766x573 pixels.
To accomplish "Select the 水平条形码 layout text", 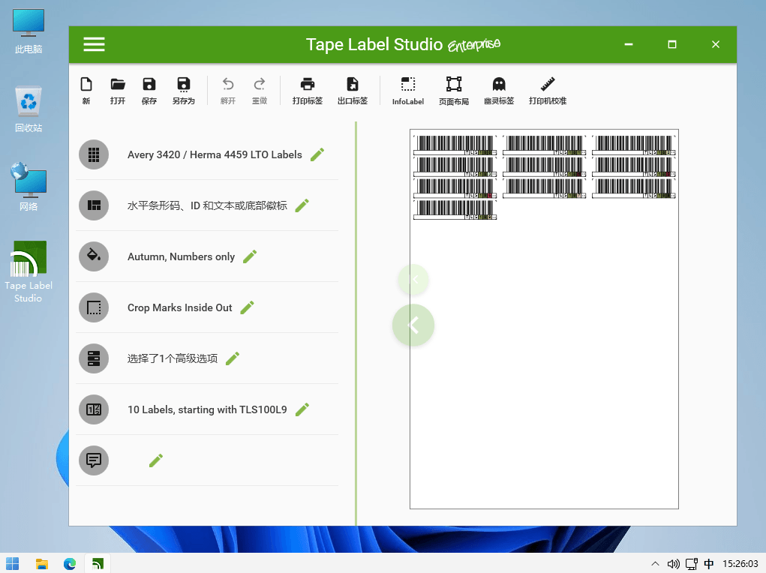I will click(x=207, y=205).
